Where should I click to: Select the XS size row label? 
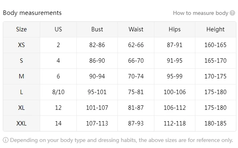pyautogui.click(x=21, y=45)
